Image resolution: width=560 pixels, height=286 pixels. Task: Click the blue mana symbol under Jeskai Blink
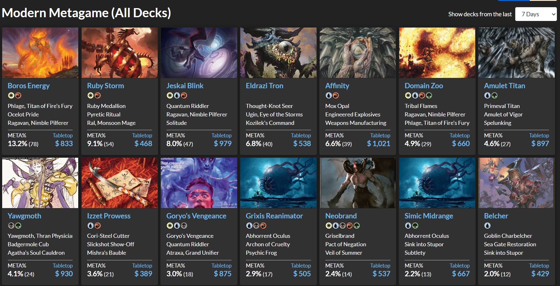(177, 95)
